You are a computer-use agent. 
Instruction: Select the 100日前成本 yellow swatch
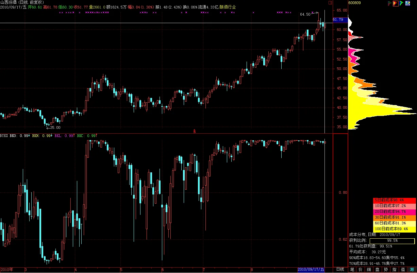tap(395, 229)
